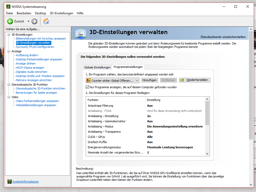Open Video-Farbeinstellungen anpassen

coord(37,101)
